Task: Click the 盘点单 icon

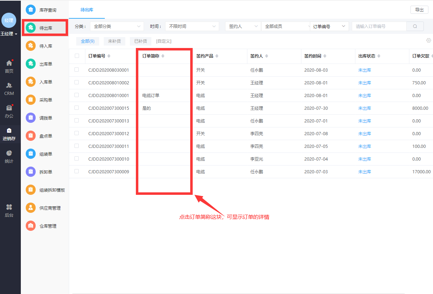Action: click(31, 136)
